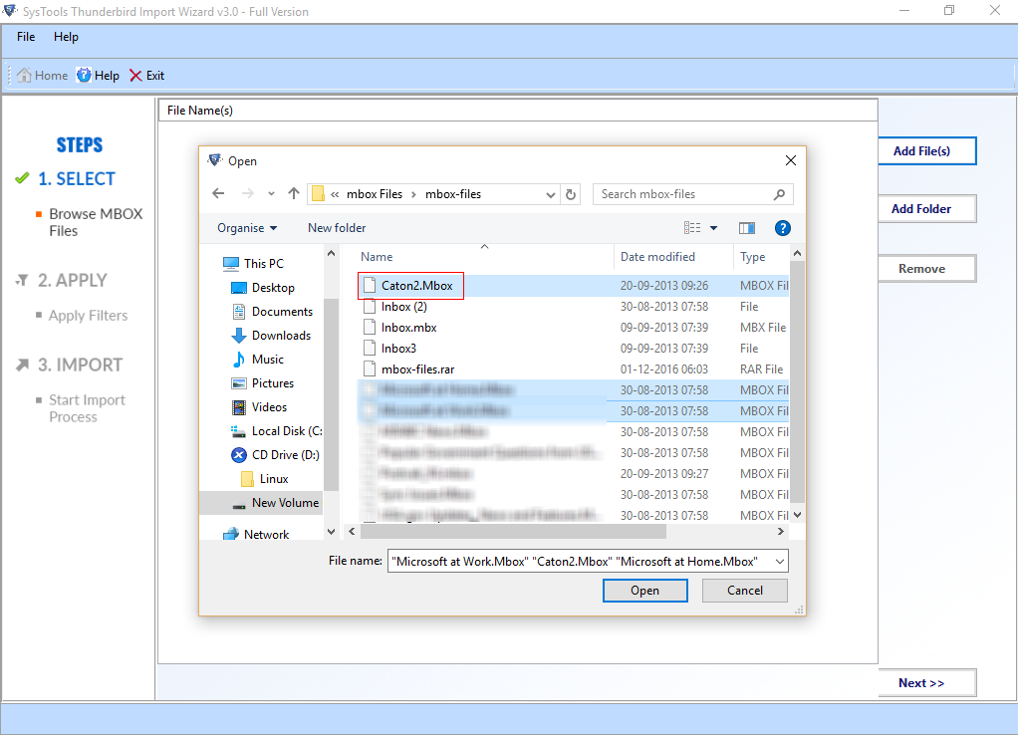Select Documents in navigation tree
Viewport: 1018px width, 735px height.
(272, 312)
